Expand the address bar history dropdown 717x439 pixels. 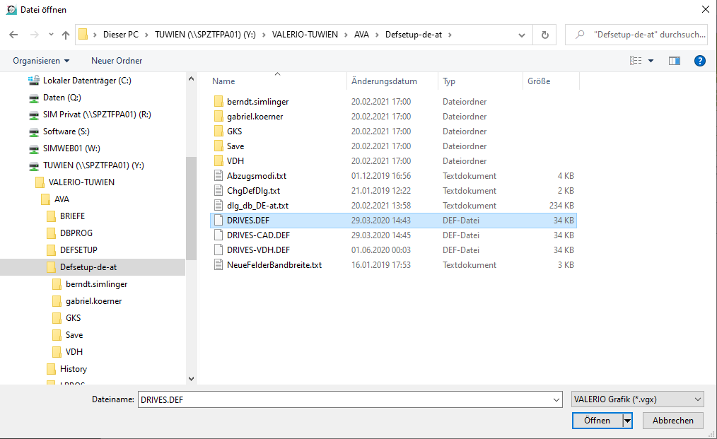click(522, 35)
